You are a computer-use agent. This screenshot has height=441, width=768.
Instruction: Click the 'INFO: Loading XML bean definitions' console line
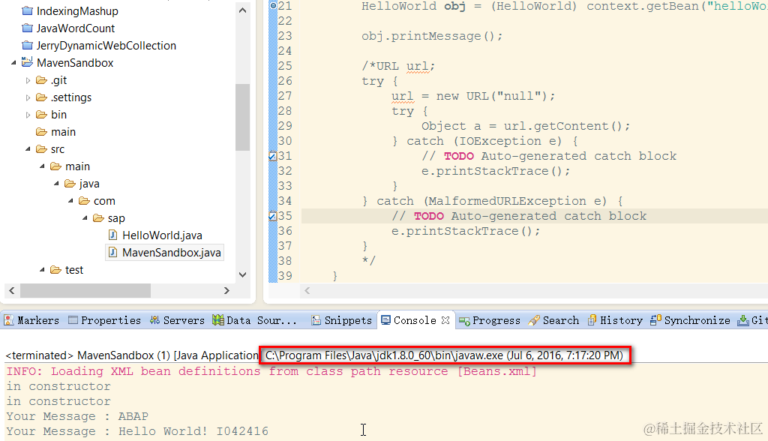[x=271, y=371]
